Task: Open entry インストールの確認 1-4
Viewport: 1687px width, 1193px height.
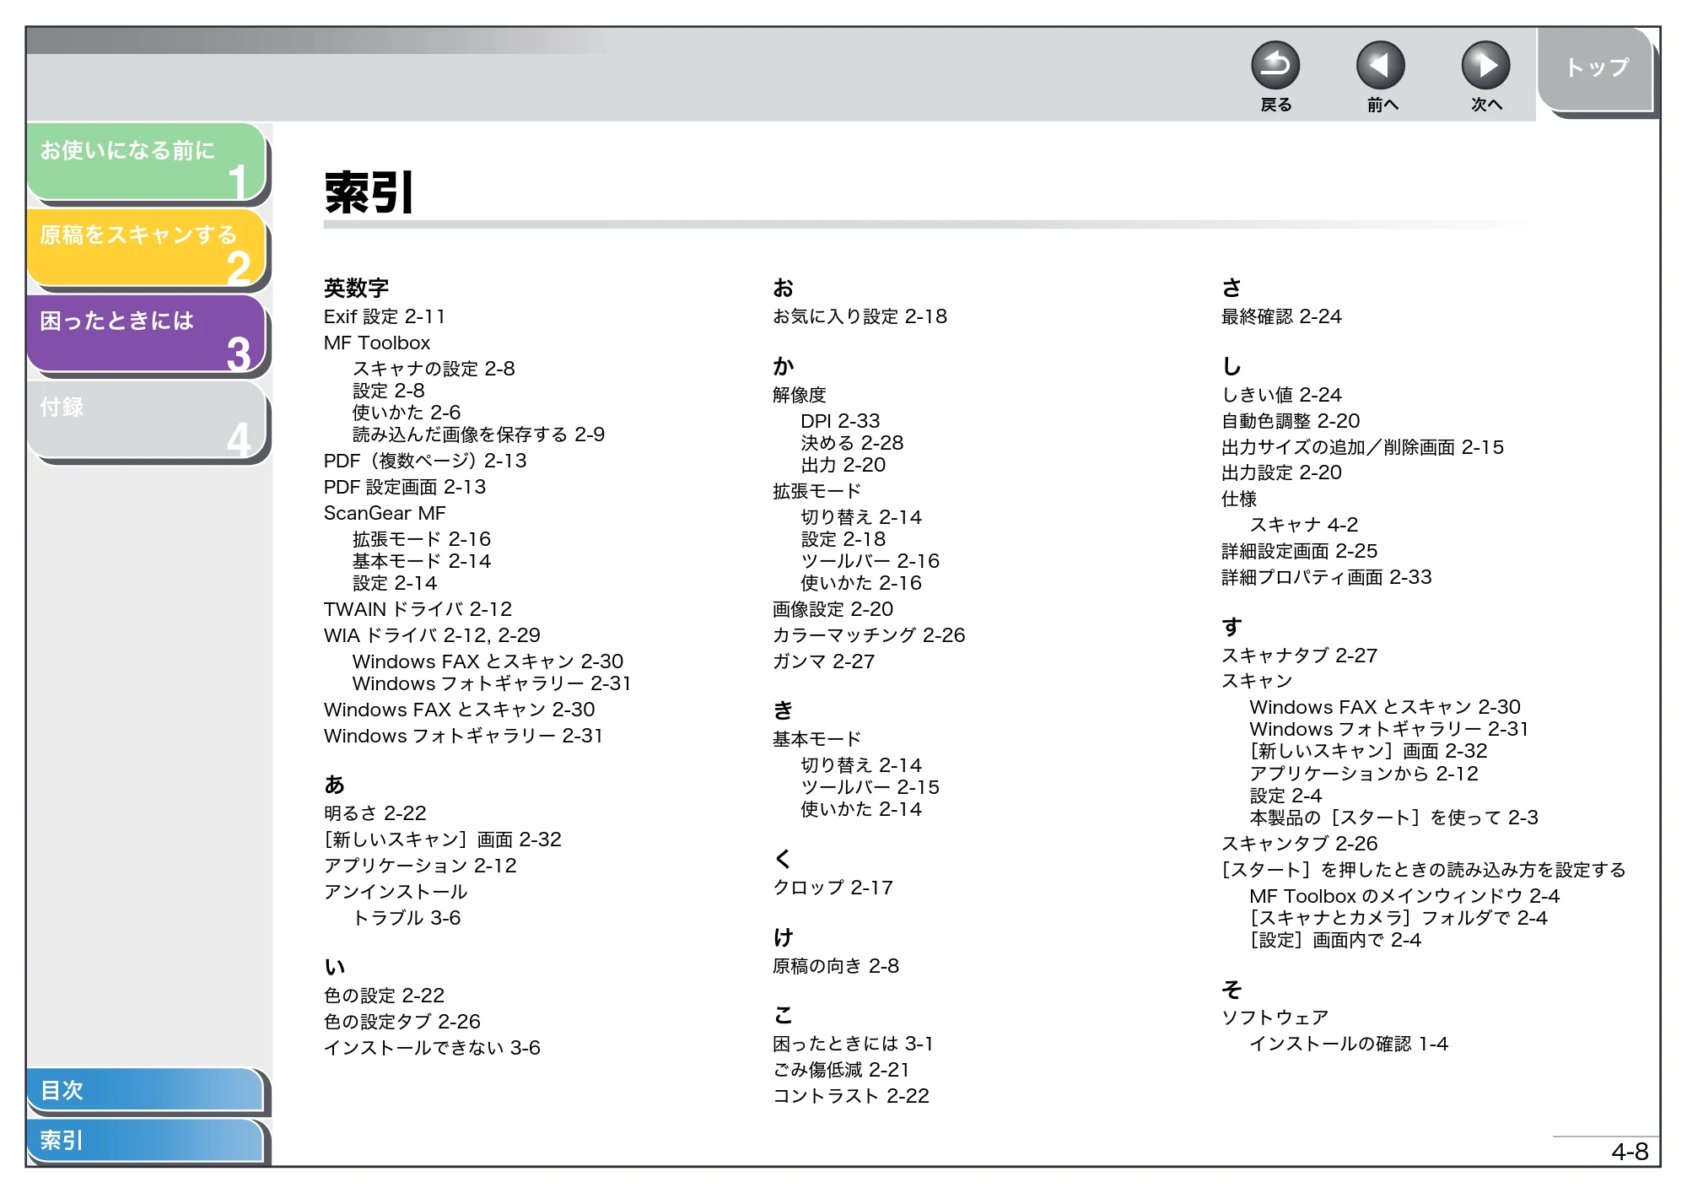Action: click(1349, 1044)
